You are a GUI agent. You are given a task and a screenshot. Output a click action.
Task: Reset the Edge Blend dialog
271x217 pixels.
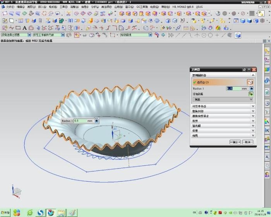pos(244,70)
